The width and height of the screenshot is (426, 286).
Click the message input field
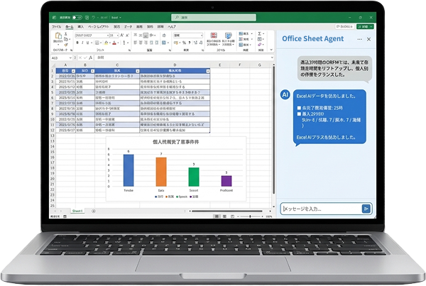pyautogui.click(x=321, y=209)
